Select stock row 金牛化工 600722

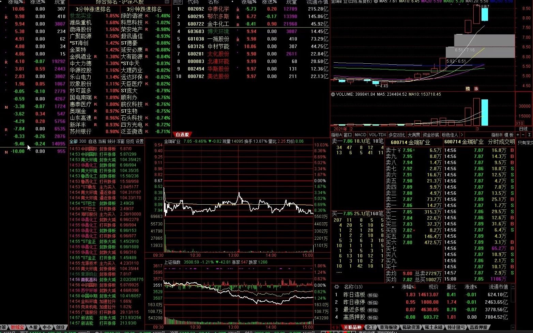[x=251, y=24]
